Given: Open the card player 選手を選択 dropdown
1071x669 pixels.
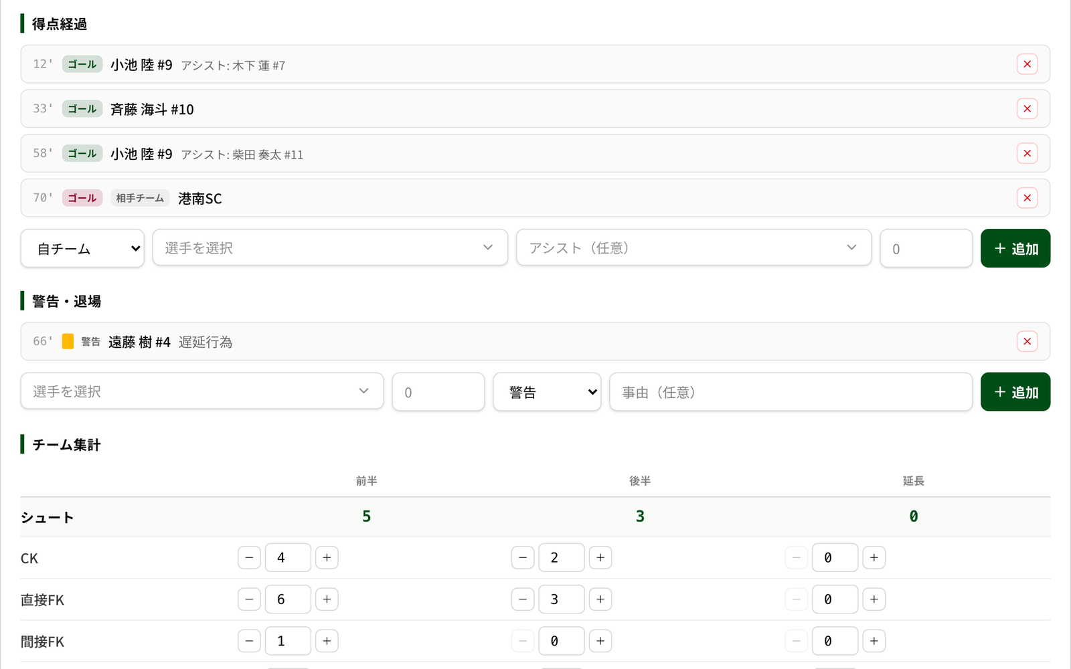Looking at the screenshot, I should 202,391.
